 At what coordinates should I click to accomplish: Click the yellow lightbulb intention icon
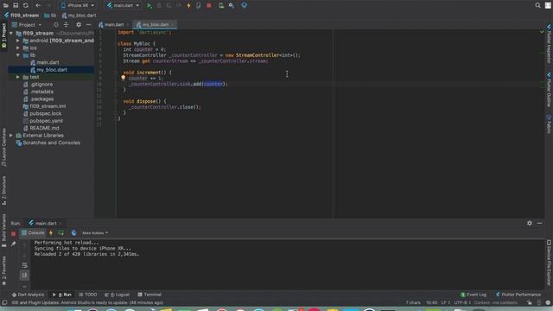[123, 78]
